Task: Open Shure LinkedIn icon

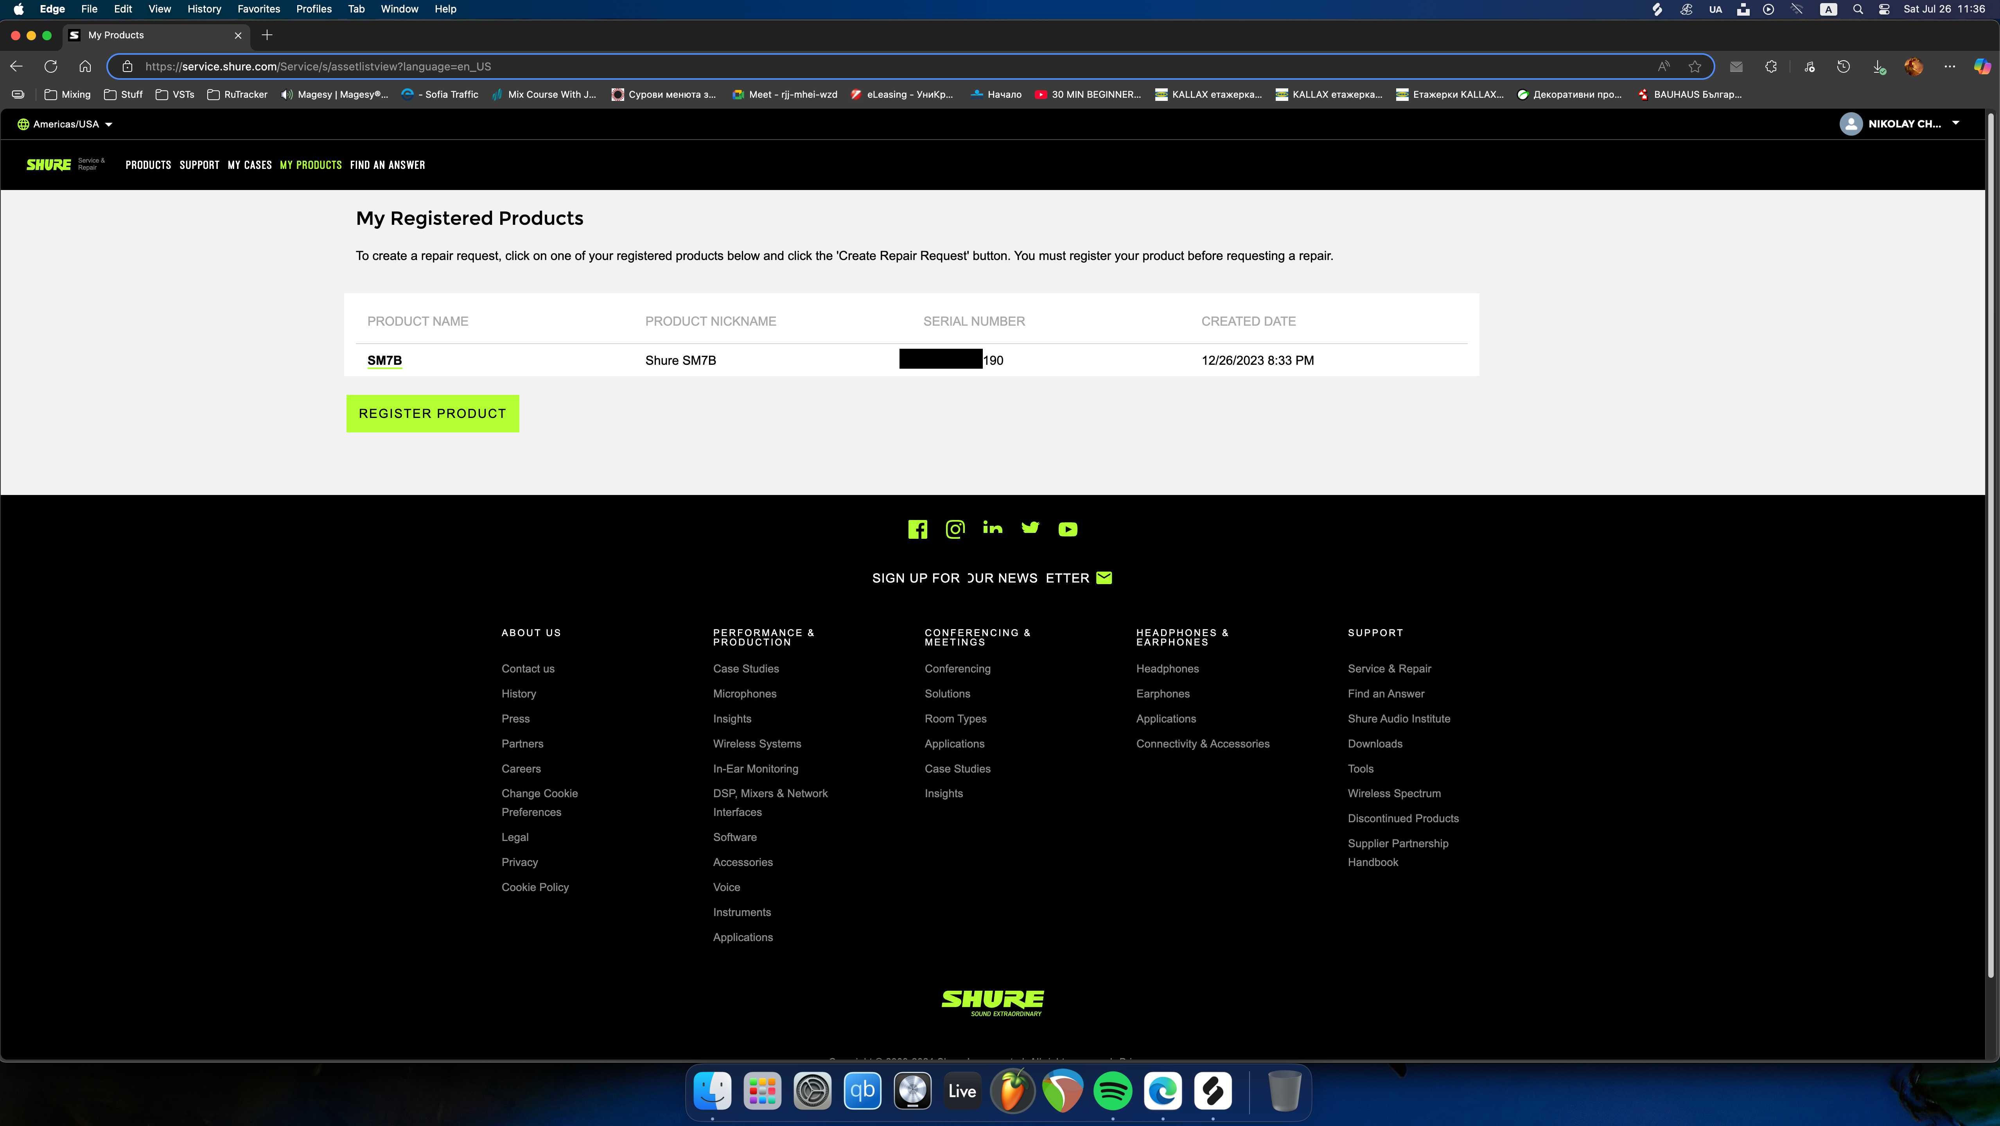Action: (x=992, y=529)
